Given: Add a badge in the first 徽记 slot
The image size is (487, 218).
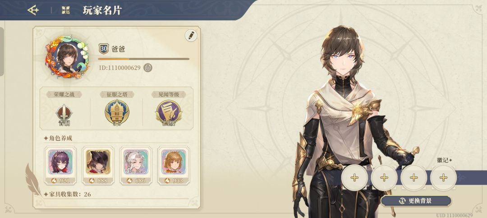Looking at the screenshot, I should (354, 177).
